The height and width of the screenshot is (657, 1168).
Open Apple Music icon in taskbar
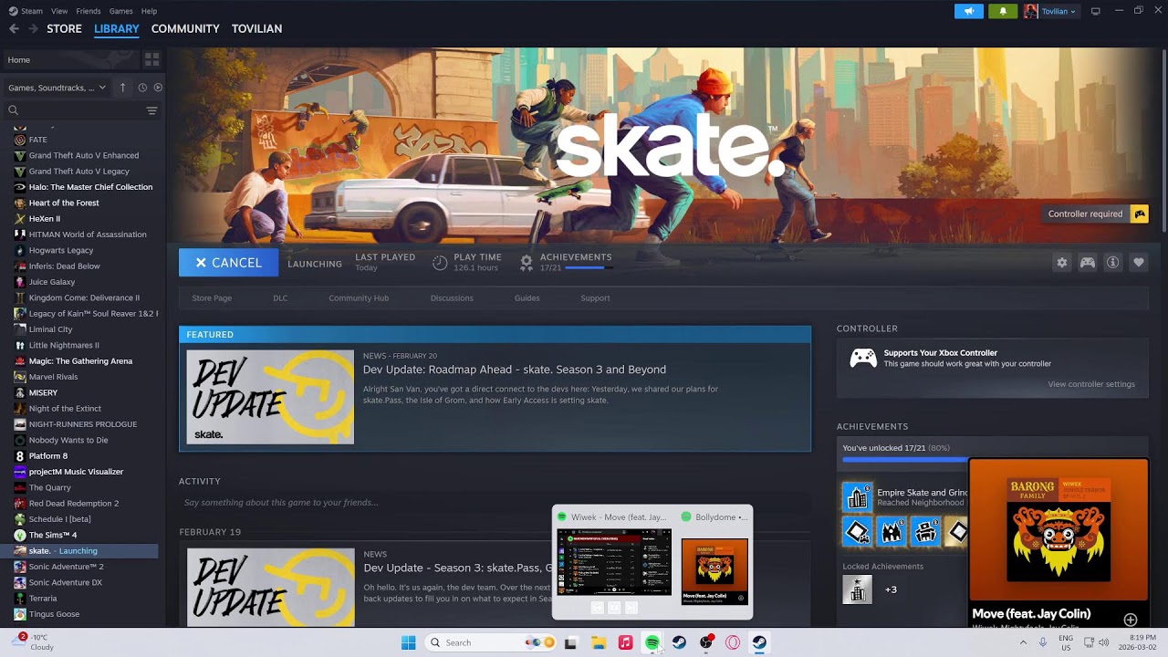pos(625,642)
